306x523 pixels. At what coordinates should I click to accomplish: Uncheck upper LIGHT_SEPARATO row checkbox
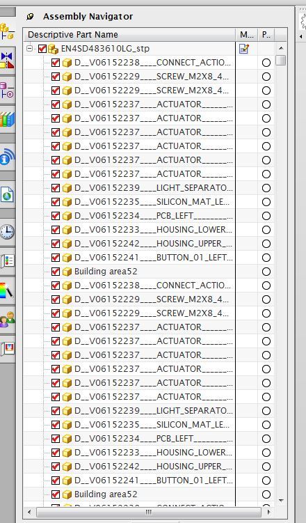click(x=56, y=188)
